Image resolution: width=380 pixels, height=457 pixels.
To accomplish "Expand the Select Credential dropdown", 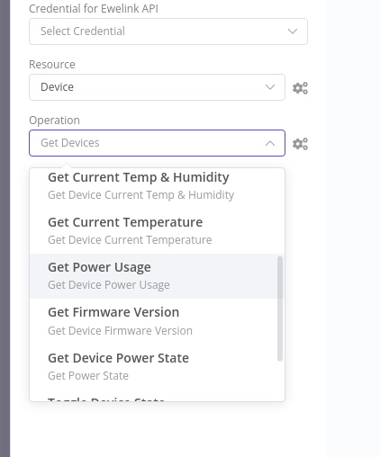I will click(168, 31).
